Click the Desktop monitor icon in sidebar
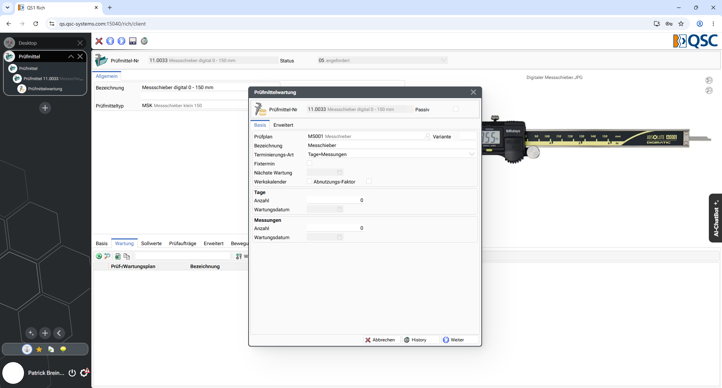Screen dimensions: 722x388 point(9,43)
